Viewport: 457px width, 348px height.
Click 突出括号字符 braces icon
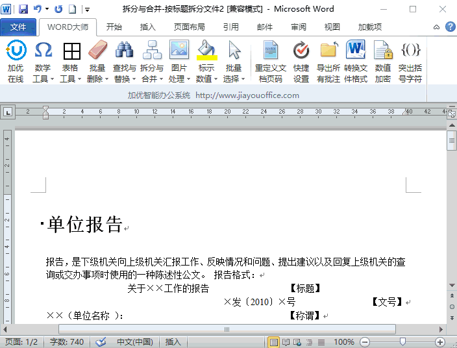point(411,49)
